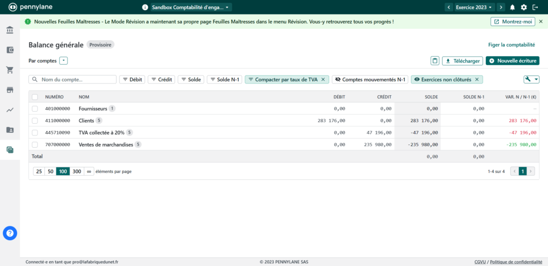Expand the wrench tools dropdown
Image resolution: width=548 pixels, height=266 pixels.
click(x=531, y=79)
